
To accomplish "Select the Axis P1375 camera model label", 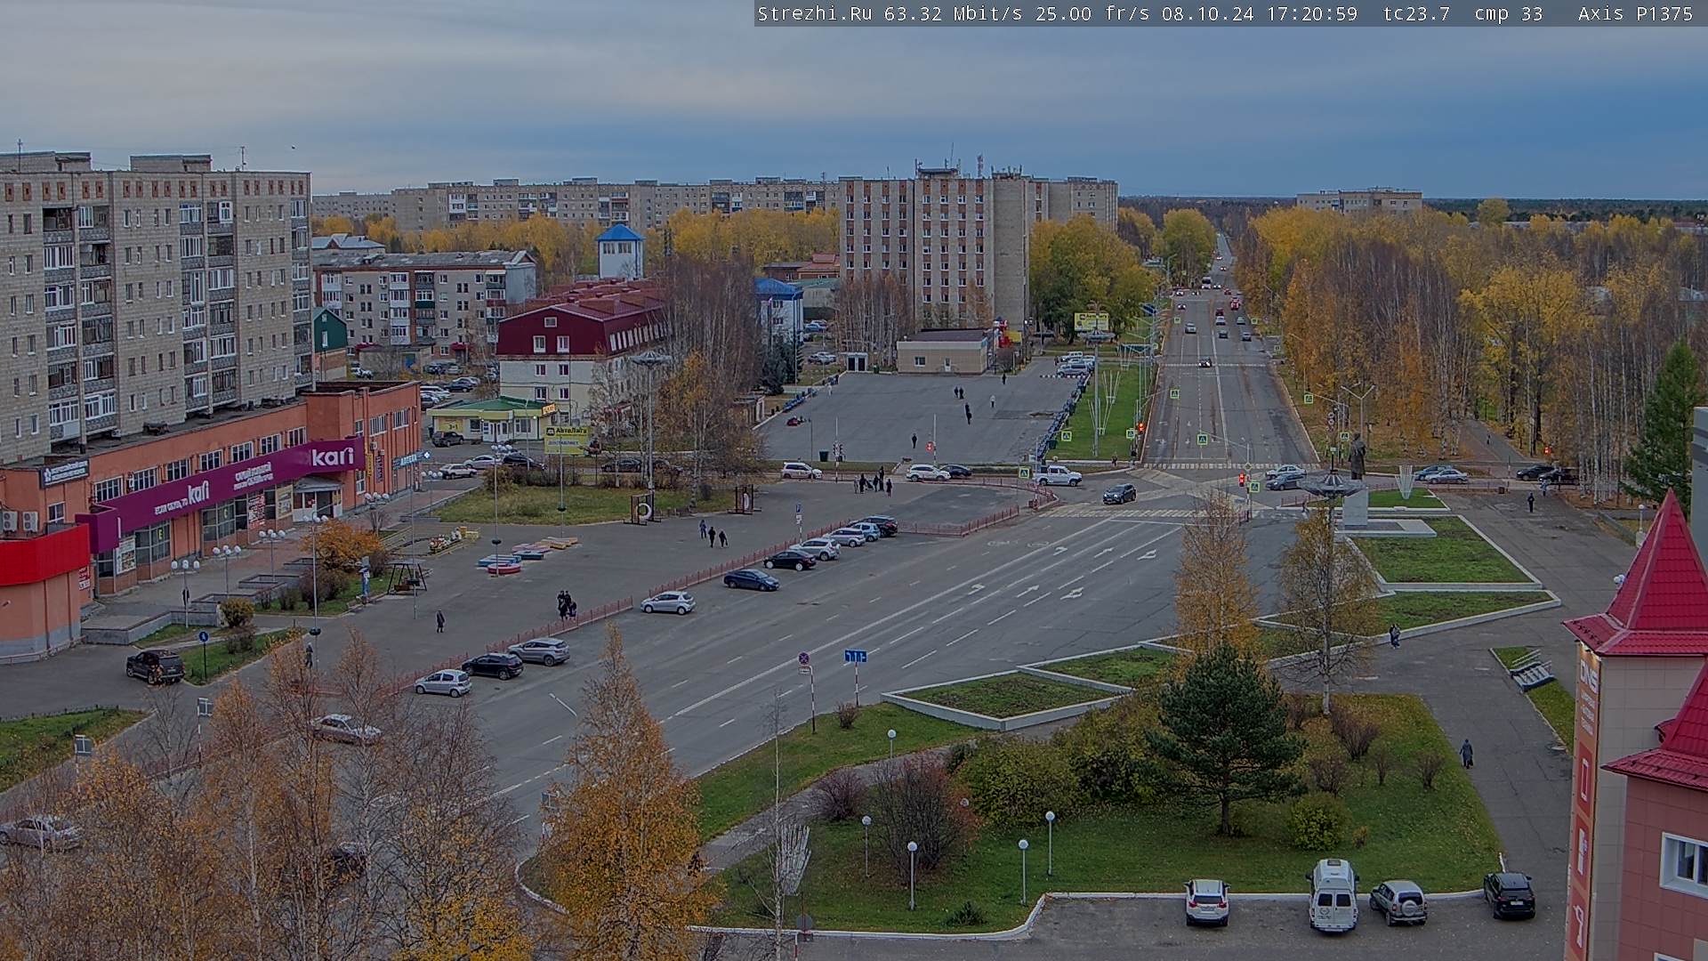I will pos(1635,13).
